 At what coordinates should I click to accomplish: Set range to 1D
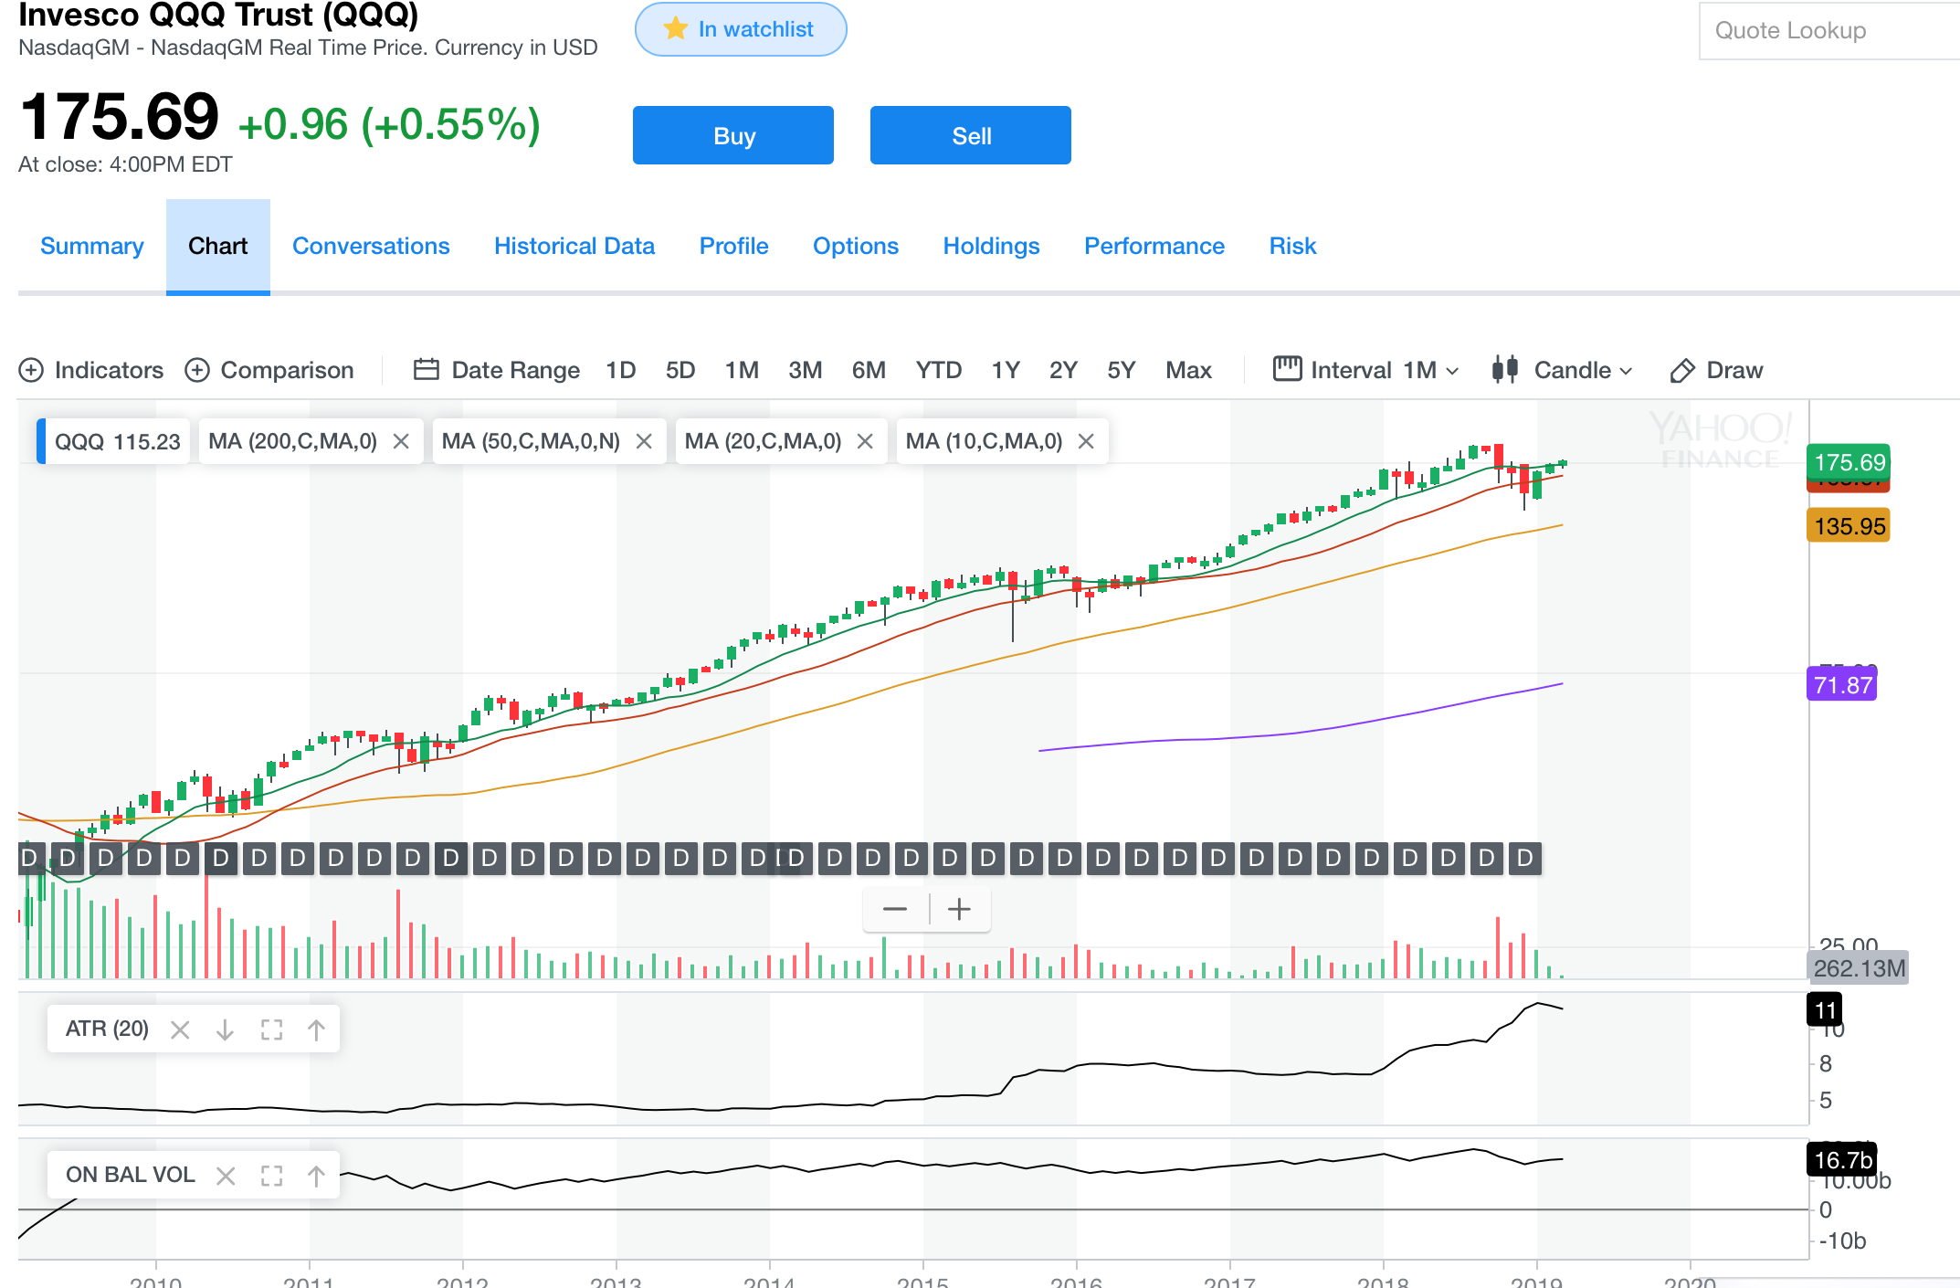621,370
